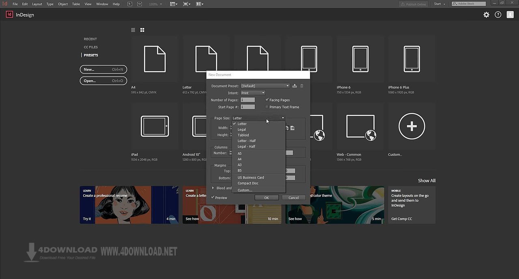Screen dimensions: 519x279
Task: Save the document preset icon
Action: tap(295, 86)
